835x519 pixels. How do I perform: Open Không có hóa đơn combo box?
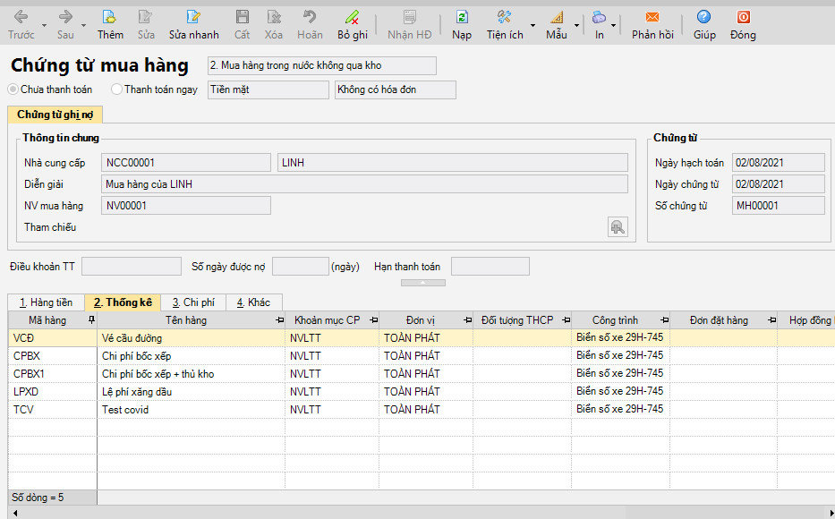click(x=396, y=89)
